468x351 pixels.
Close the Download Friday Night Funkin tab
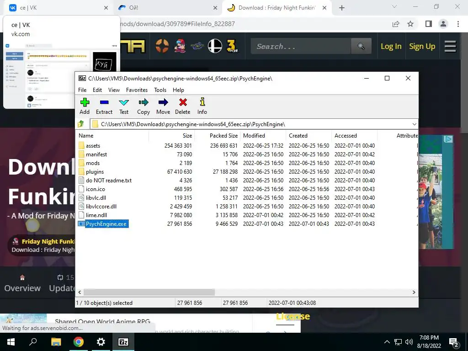(x=324, y=8)
